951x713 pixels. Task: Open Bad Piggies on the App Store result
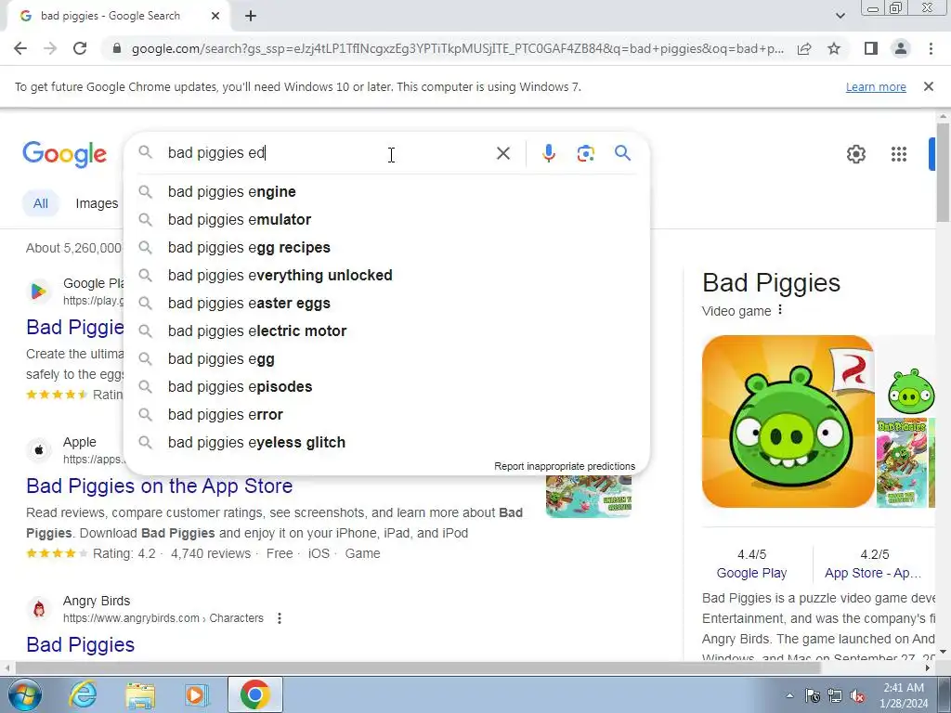click(x=160, y=486)
